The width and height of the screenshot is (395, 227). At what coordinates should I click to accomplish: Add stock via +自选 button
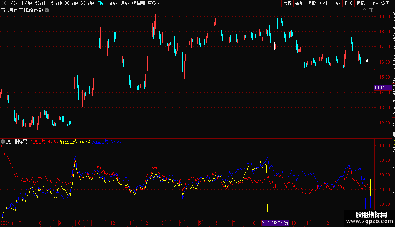373,3
